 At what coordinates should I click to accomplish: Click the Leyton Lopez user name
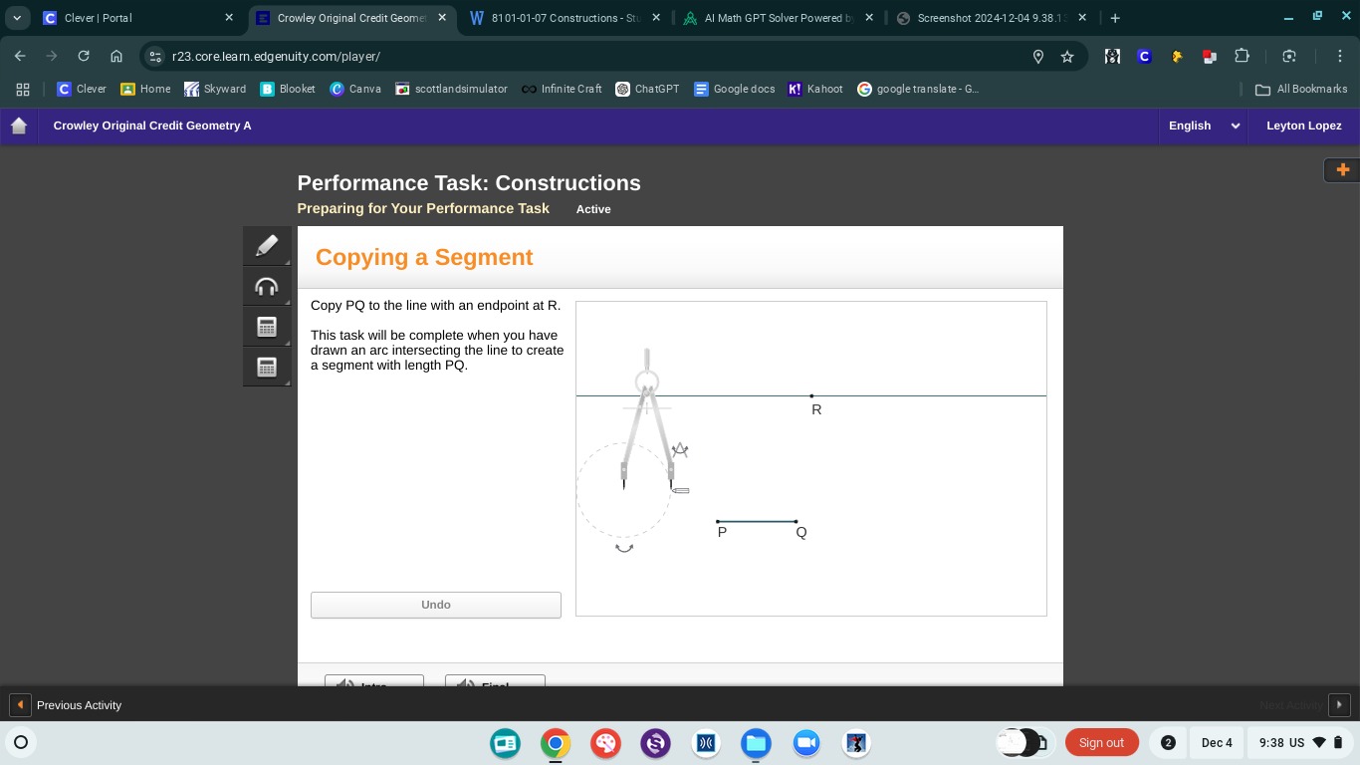pos(1303,126)
